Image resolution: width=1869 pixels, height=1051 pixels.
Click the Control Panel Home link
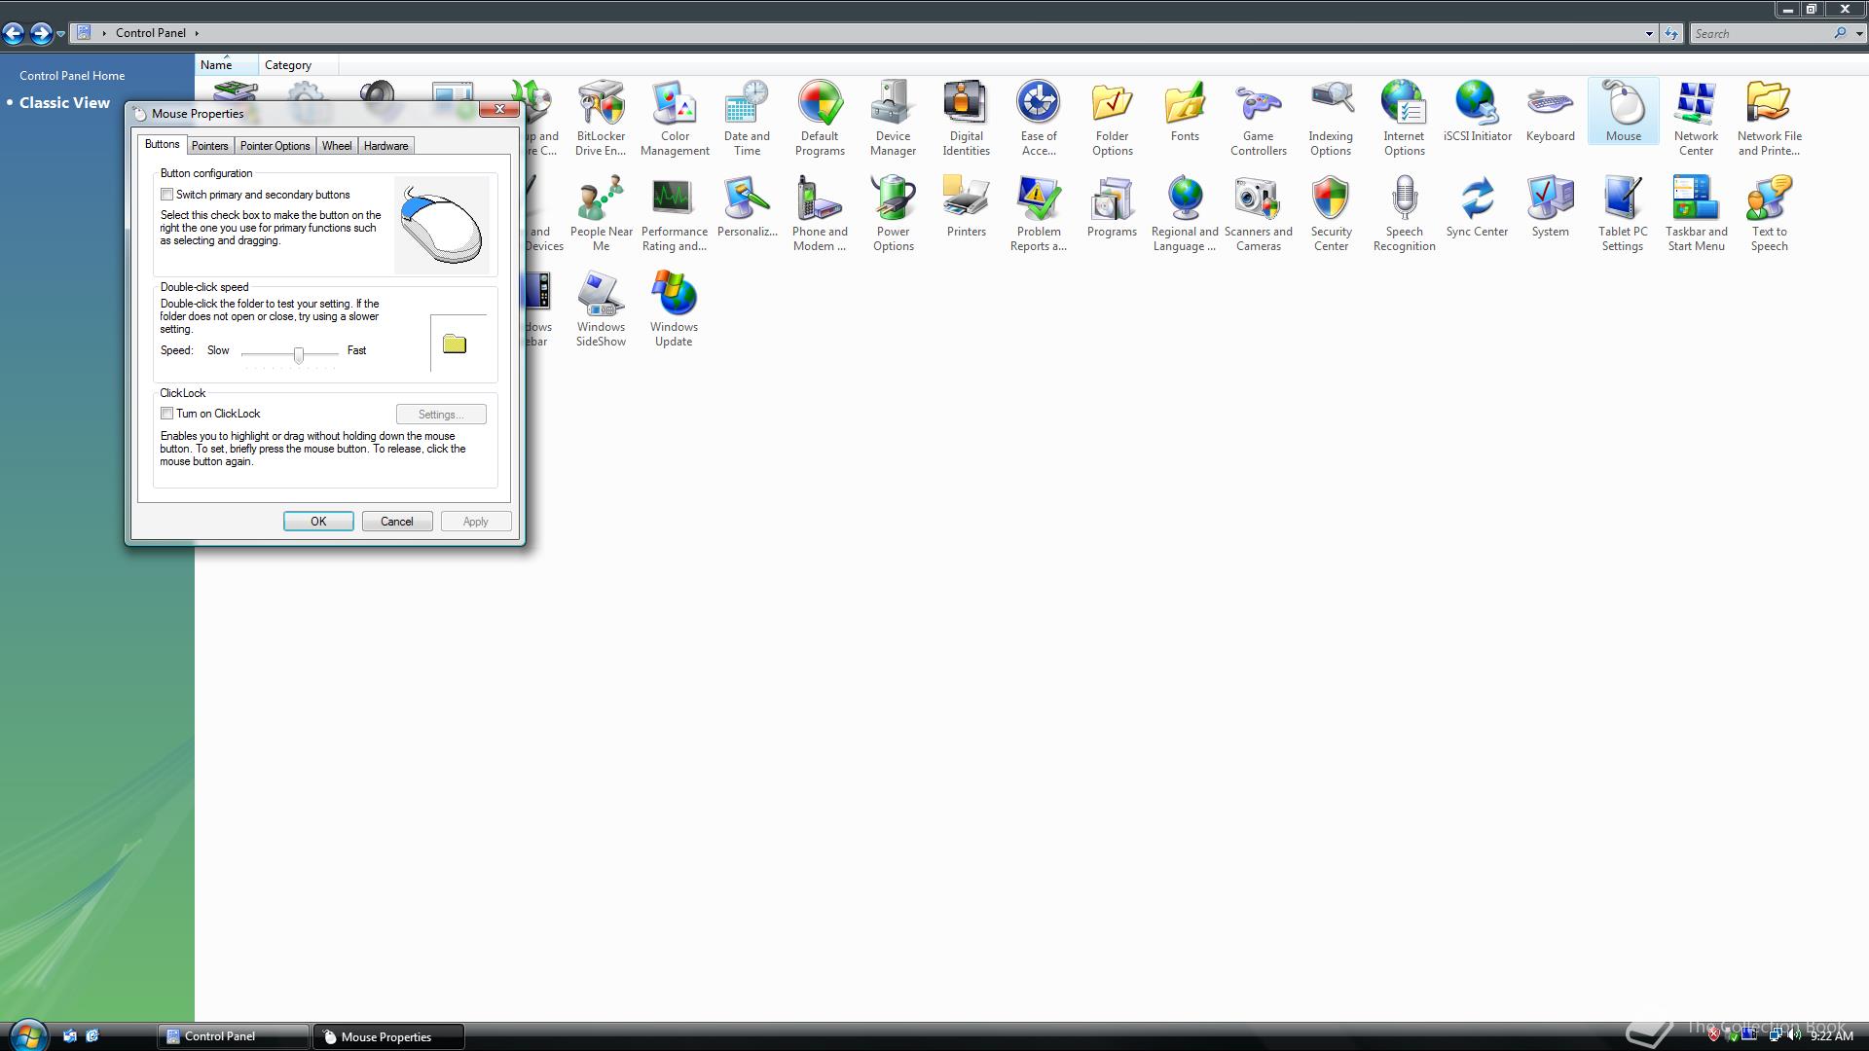point(72,75)
